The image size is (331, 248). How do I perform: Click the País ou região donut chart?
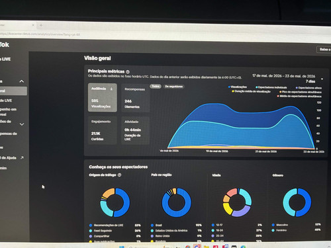tap(176, 202)
